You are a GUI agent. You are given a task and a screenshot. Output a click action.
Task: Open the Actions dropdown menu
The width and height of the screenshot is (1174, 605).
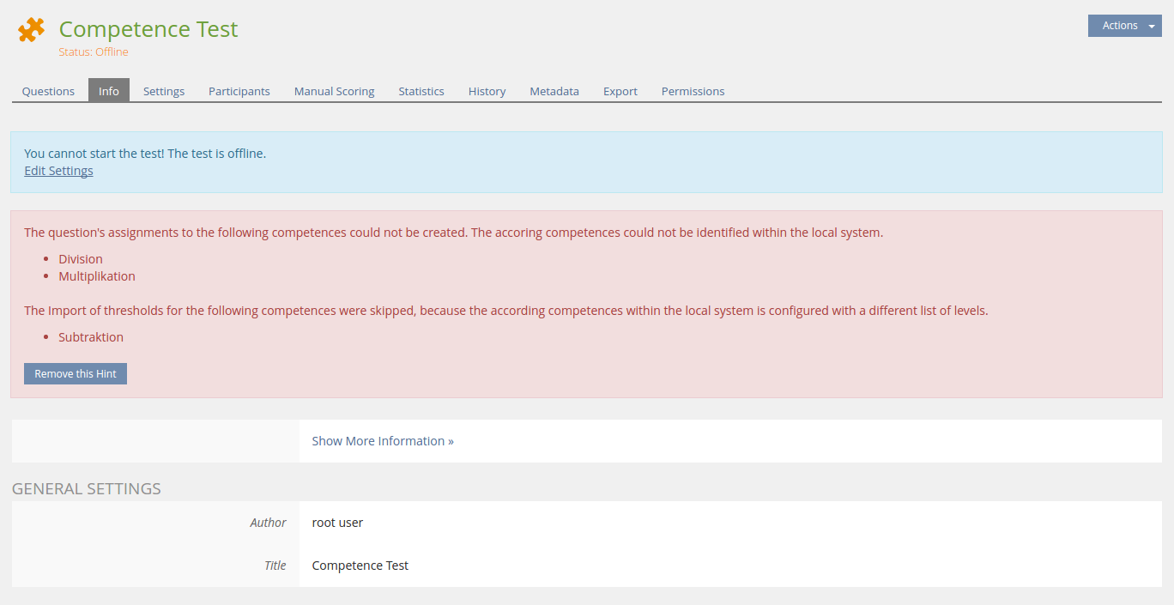click(1124, 26)
